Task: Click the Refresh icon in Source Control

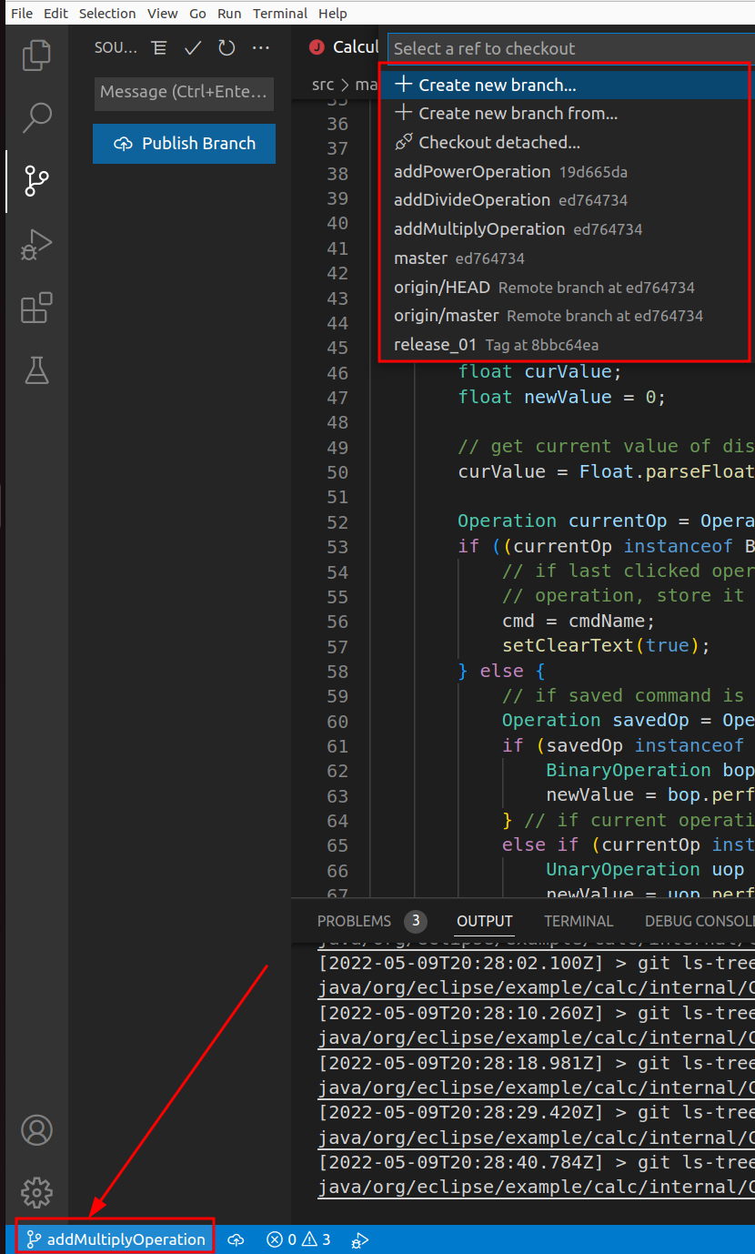Action: 226,48
